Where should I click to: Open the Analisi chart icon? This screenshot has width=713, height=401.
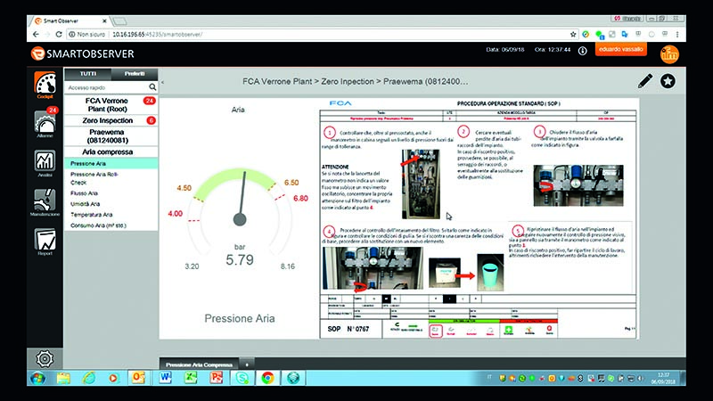(45, 163)
